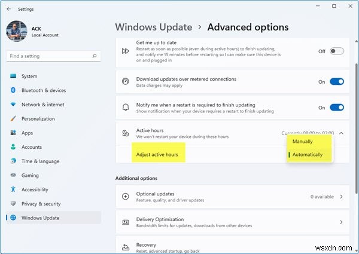The height and width of the screenshot is (254, 359).
Task: Open System settings in sidebar
Action: pos(53,76)
